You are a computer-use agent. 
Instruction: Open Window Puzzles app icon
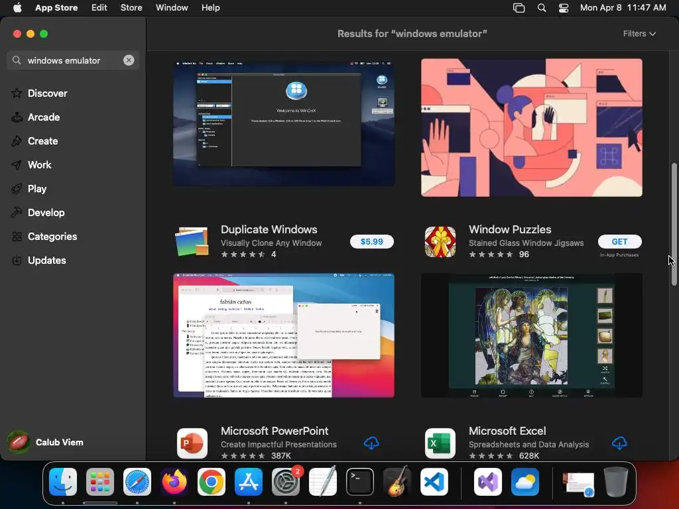click(x=440, y=241)
